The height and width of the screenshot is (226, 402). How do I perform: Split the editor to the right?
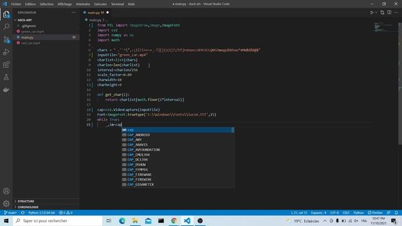[x=389, y=13]
